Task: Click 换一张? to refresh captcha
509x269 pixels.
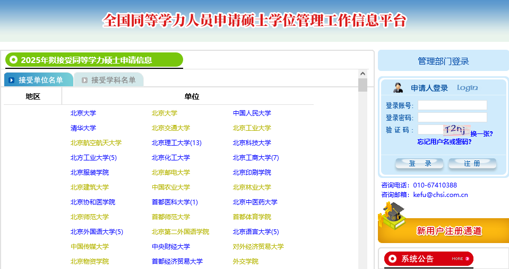Action: coord(481,133)
